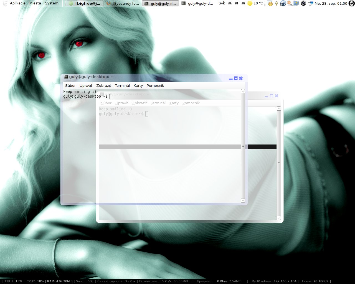Screen dimensions: 355x284
Task: Open Zobraziť menu in faded rear terminal
Action: tap(140, 103)
